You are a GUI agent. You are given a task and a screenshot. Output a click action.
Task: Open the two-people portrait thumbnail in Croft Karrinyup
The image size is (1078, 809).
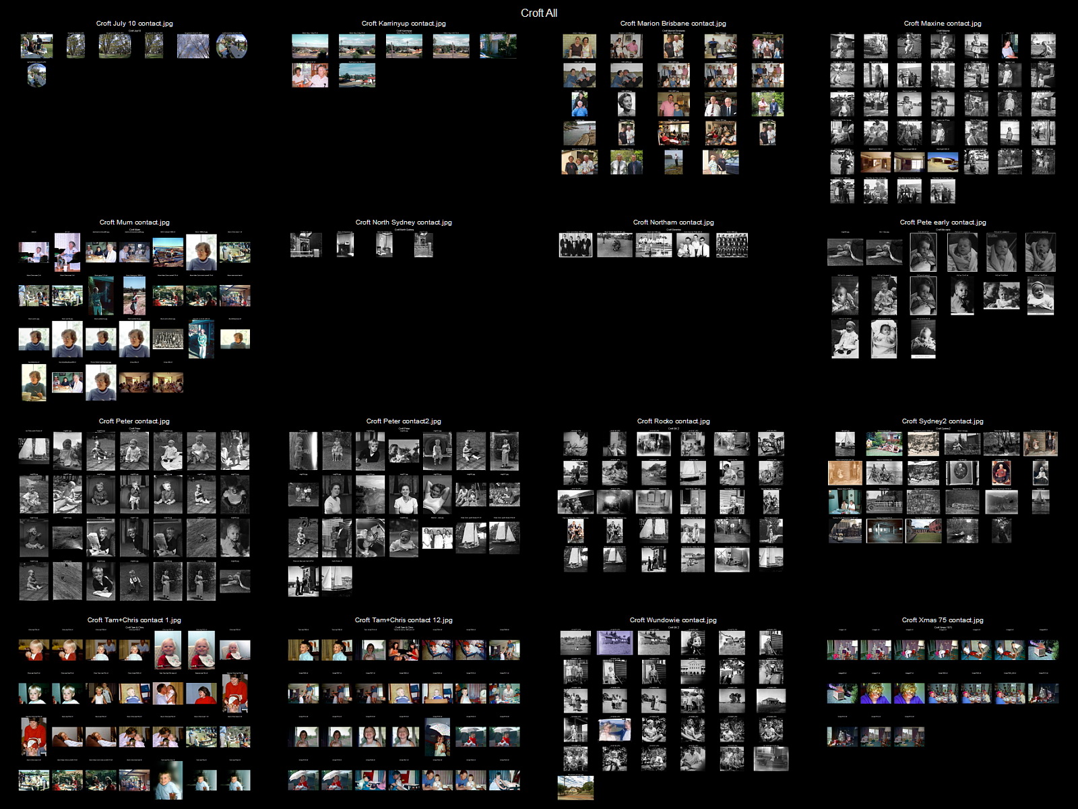pyautogui.click(x=310, y=76)
